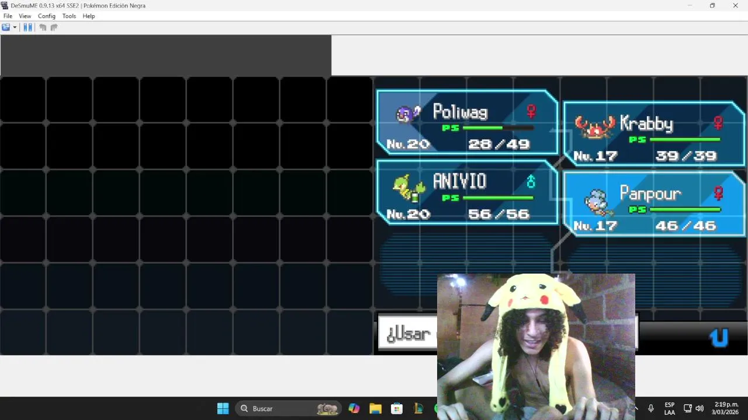
Task: Click the blue return arrow button
Action: tap(719, 337)
